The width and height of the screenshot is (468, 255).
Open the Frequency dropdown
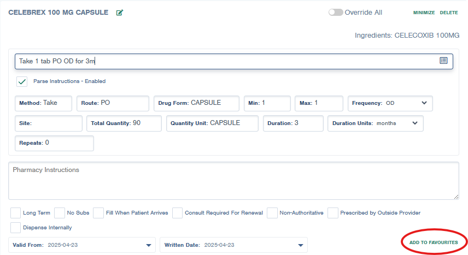(424, 103)
